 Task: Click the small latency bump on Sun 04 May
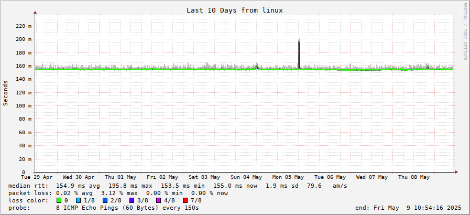[x=257, y=67]
